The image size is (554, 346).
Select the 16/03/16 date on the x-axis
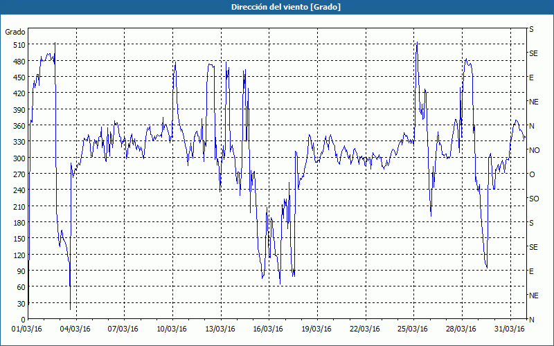(268, 329)
